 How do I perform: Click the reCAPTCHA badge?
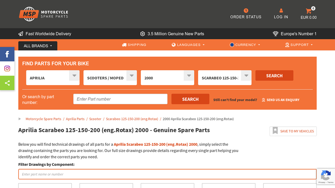click(x=325, y=176)
